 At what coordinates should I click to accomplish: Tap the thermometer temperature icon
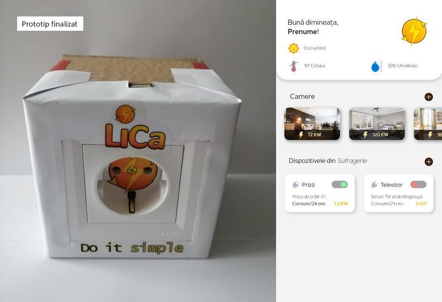click(293, 66)
